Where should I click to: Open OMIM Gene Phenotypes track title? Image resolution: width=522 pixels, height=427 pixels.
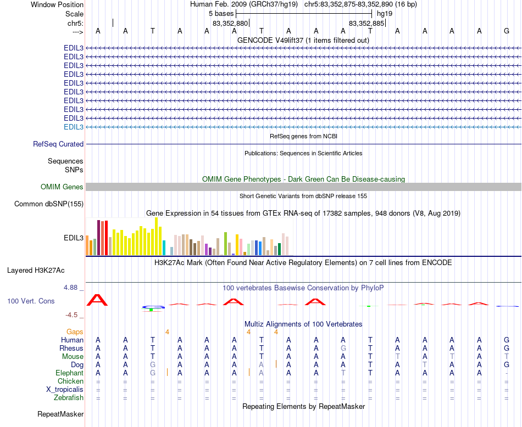(303, 179)
